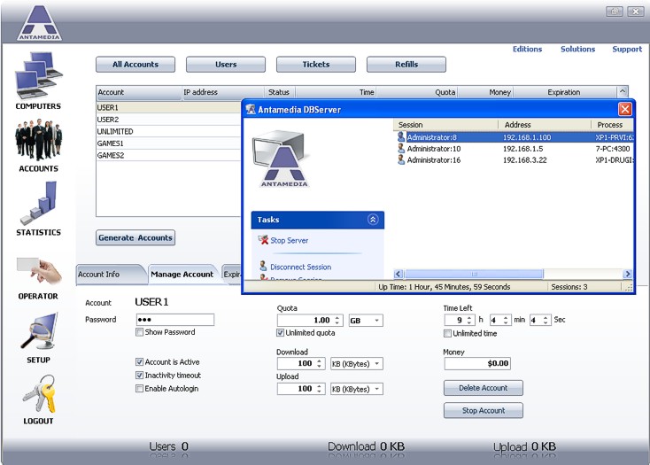Click the accounts list scroll up arrow
Image resolution: width=650 pixels, height=465 pixels.
(623, 91)
